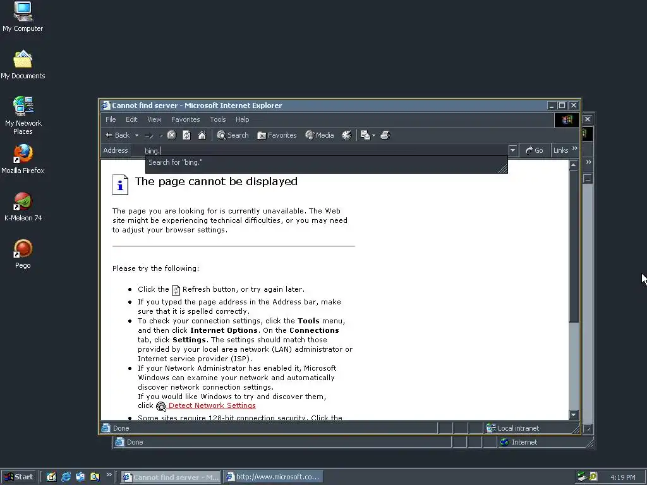The image size is (647, 485).
Task: Click the Refresh toolbar icon
Action: tap(186, 135)
